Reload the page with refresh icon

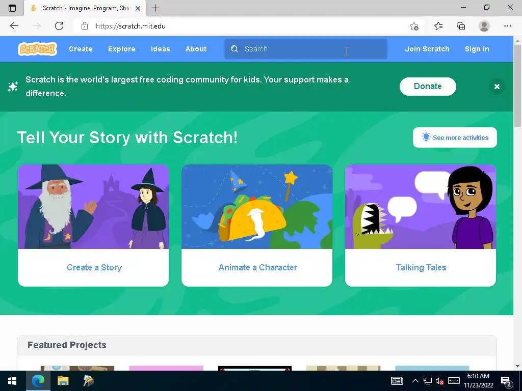[x=59, y=26]
